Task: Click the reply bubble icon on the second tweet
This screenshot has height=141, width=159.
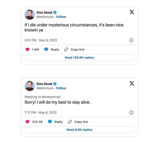Action: (50, 122)
